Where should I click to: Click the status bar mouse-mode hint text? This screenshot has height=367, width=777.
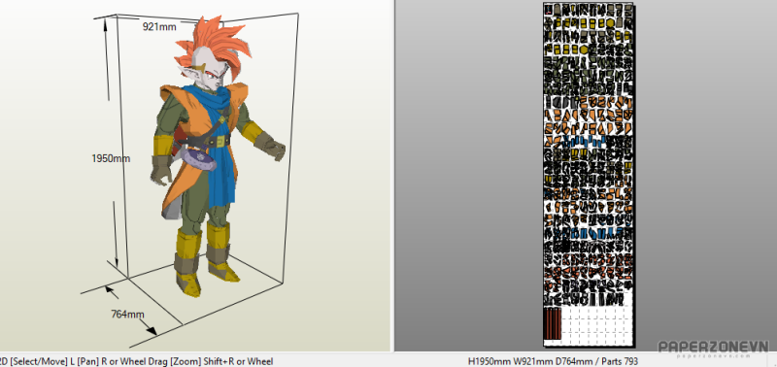[x=137, y=361]
